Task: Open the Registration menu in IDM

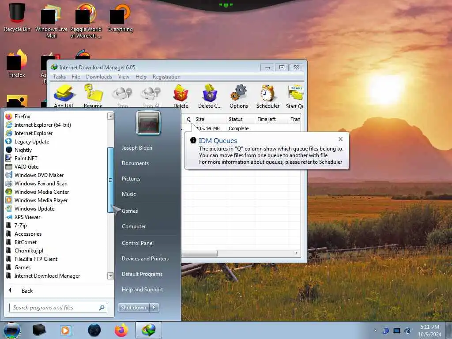Action: (166, 77)
